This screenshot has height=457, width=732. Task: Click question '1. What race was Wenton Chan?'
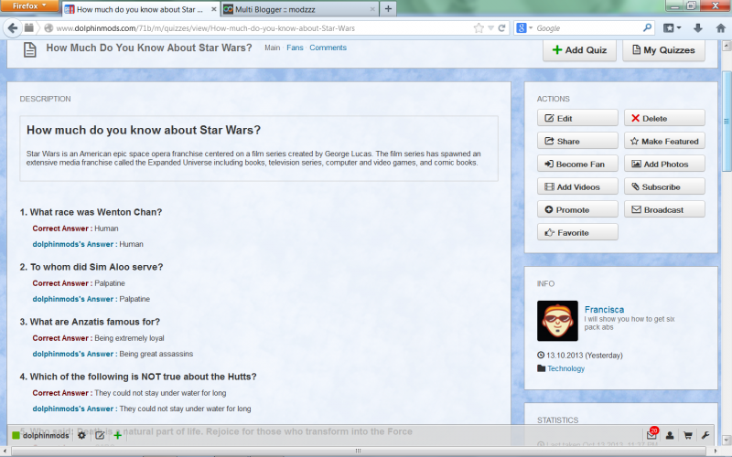point(91,212)
